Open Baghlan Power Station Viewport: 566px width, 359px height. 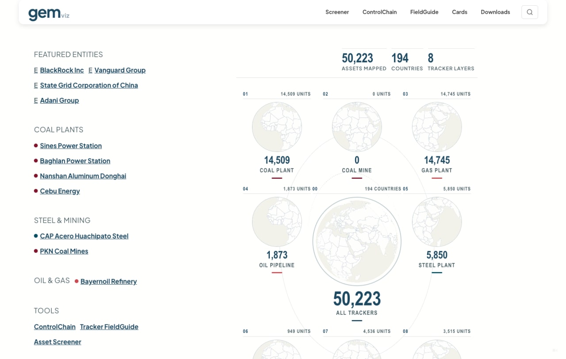click(75, 161)
